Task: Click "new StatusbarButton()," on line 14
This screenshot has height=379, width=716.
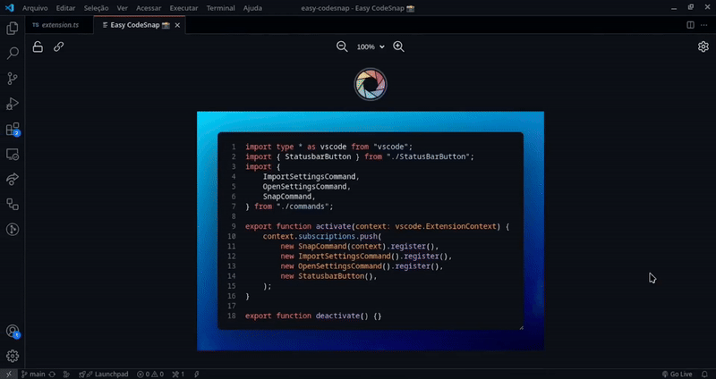Action: coord(328,276)
